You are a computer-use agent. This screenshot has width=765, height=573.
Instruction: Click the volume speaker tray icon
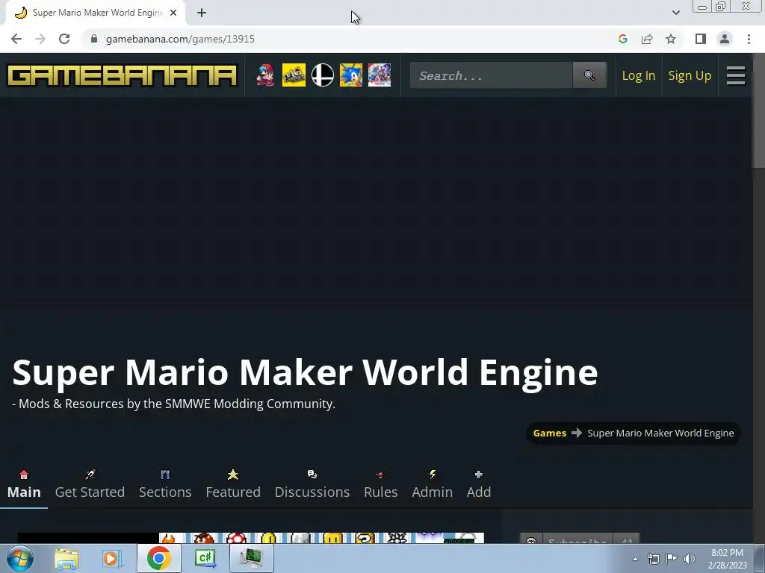(x=690, y=559)
